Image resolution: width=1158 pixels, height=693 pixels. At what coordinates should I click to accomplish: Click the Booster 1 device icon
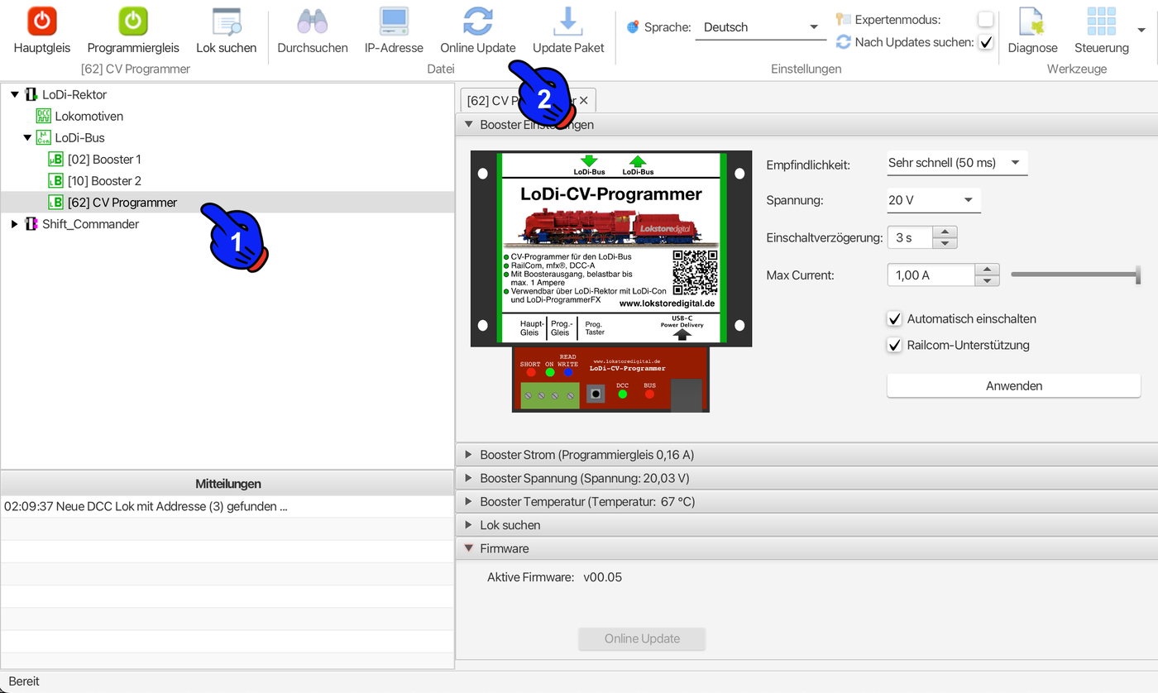(56, 159)
